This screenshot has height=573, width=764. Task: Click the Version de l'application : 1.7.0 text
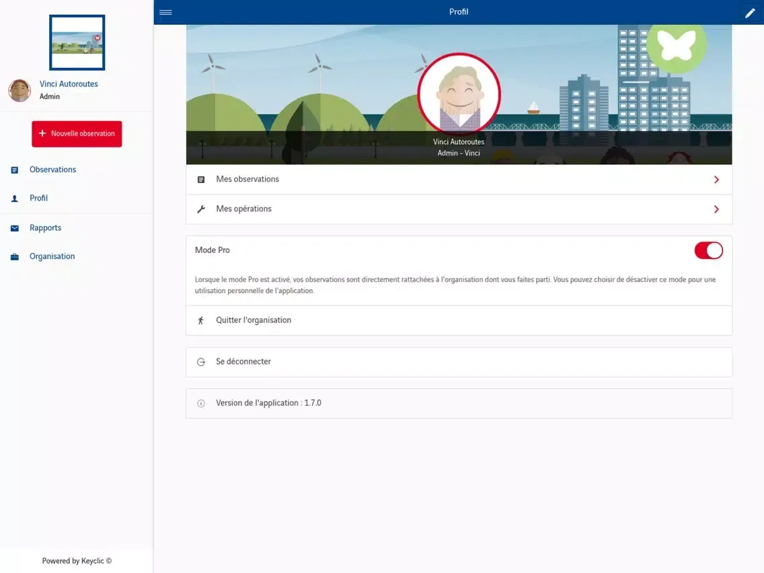pyautogui.click(x=268, y=403)
